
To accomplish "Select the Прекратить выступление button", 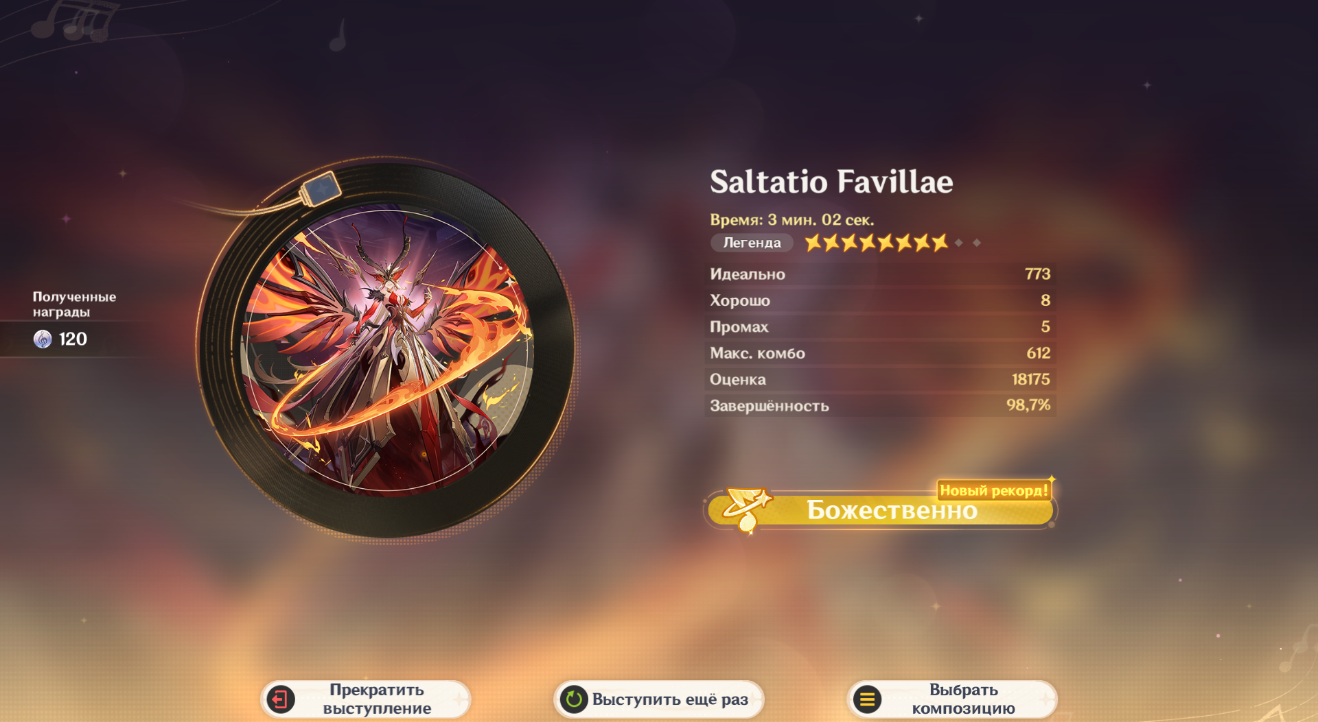I will (366, 699).
